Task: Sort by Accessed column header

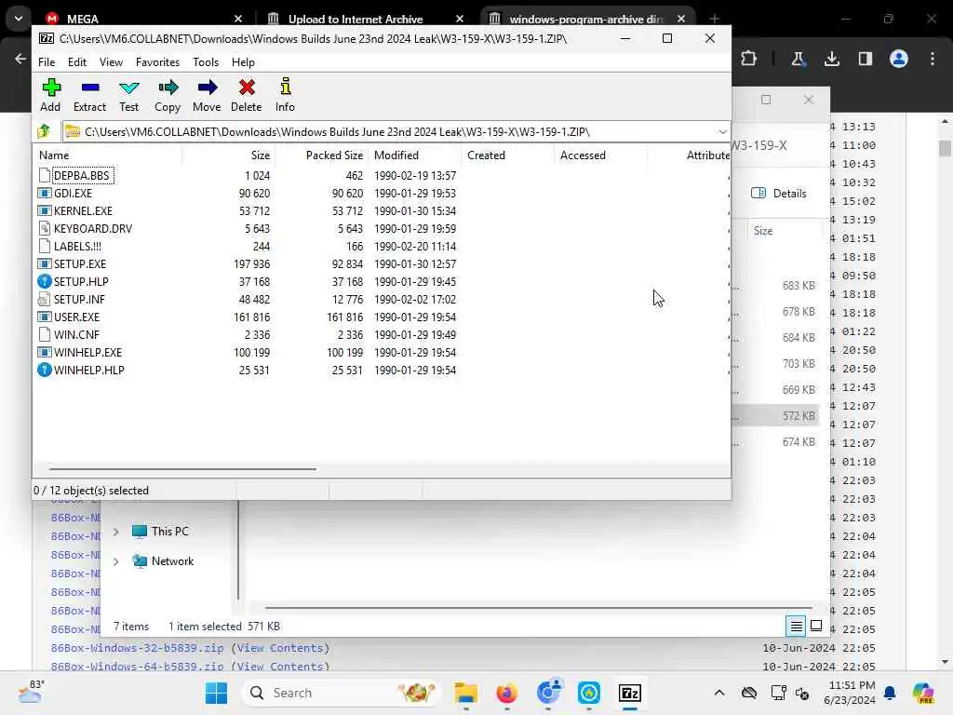Action: coord(600,155)
